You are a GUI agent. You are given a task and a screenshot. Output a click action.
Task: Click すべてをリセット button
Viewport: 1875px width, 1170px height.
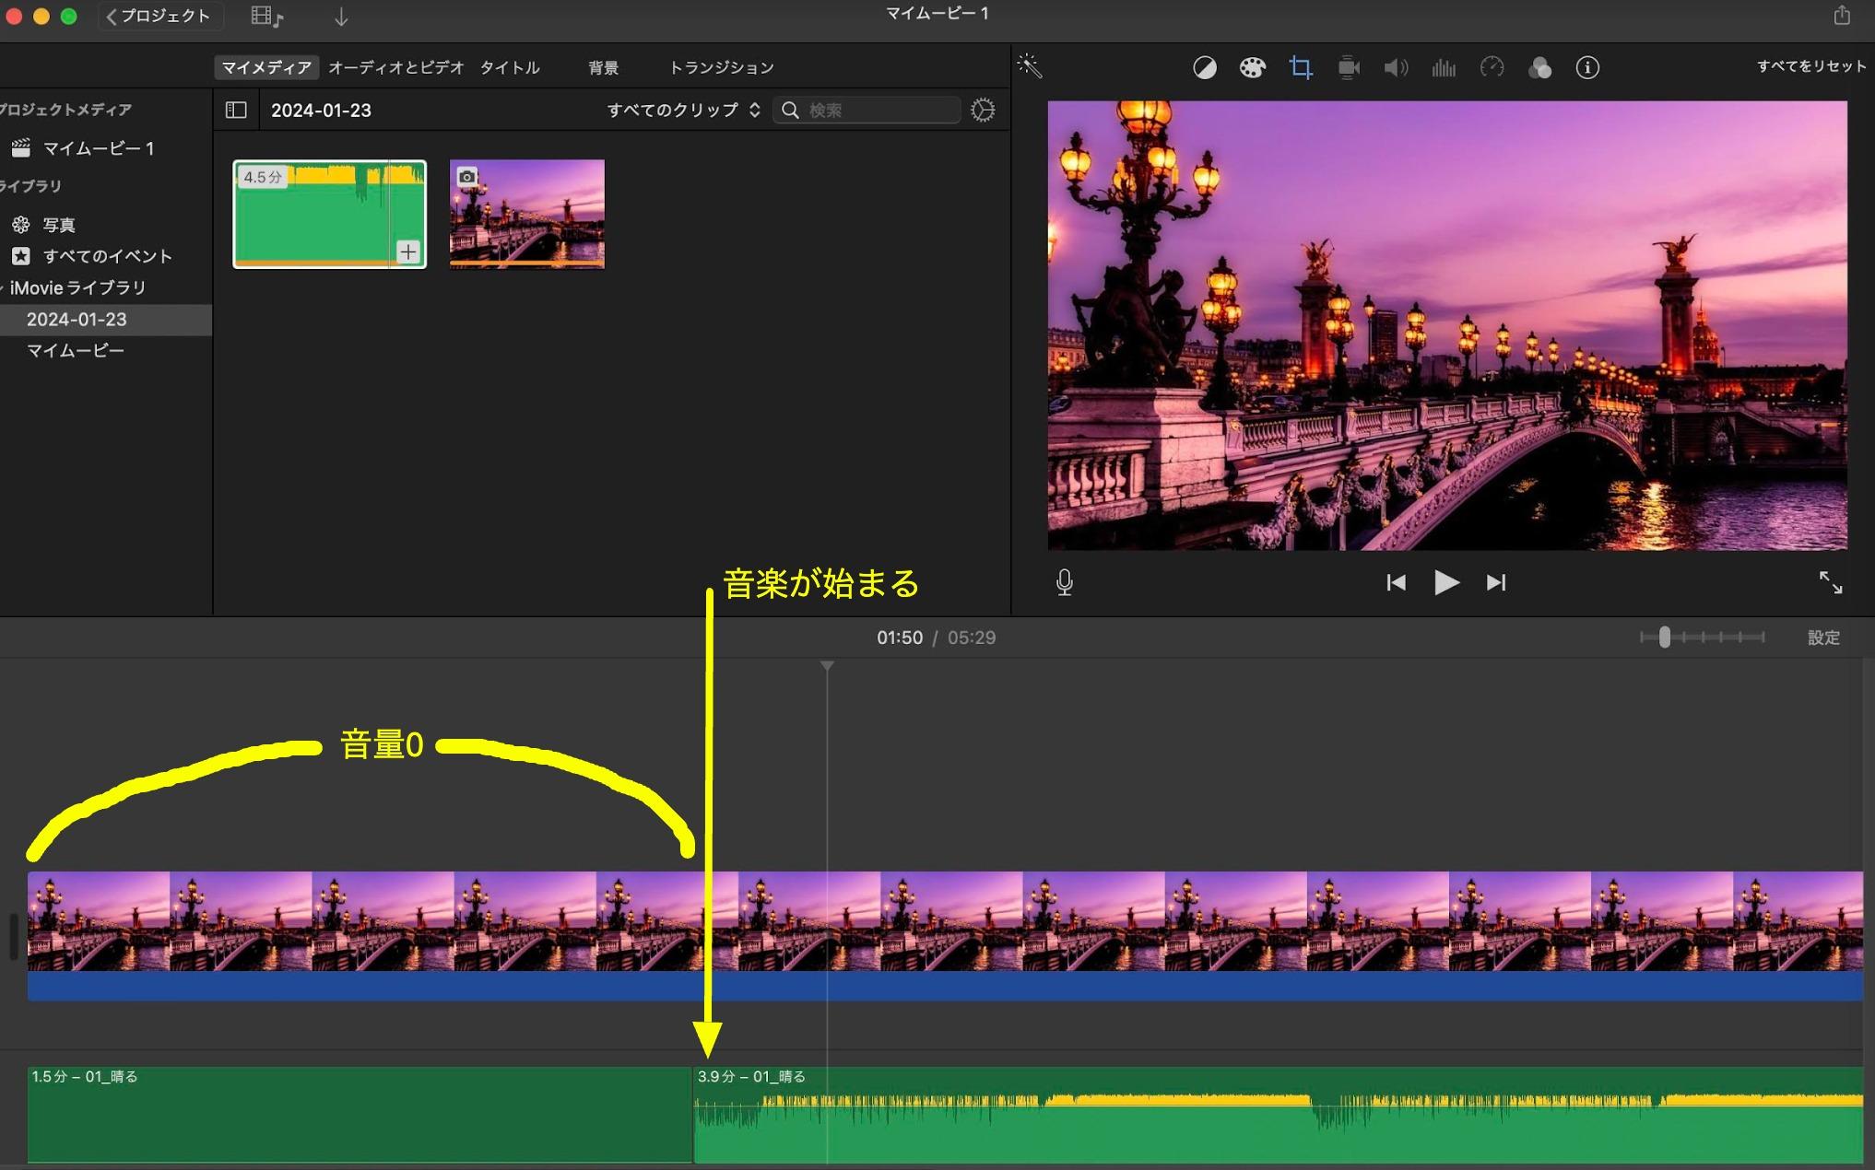coord(1811,66)
